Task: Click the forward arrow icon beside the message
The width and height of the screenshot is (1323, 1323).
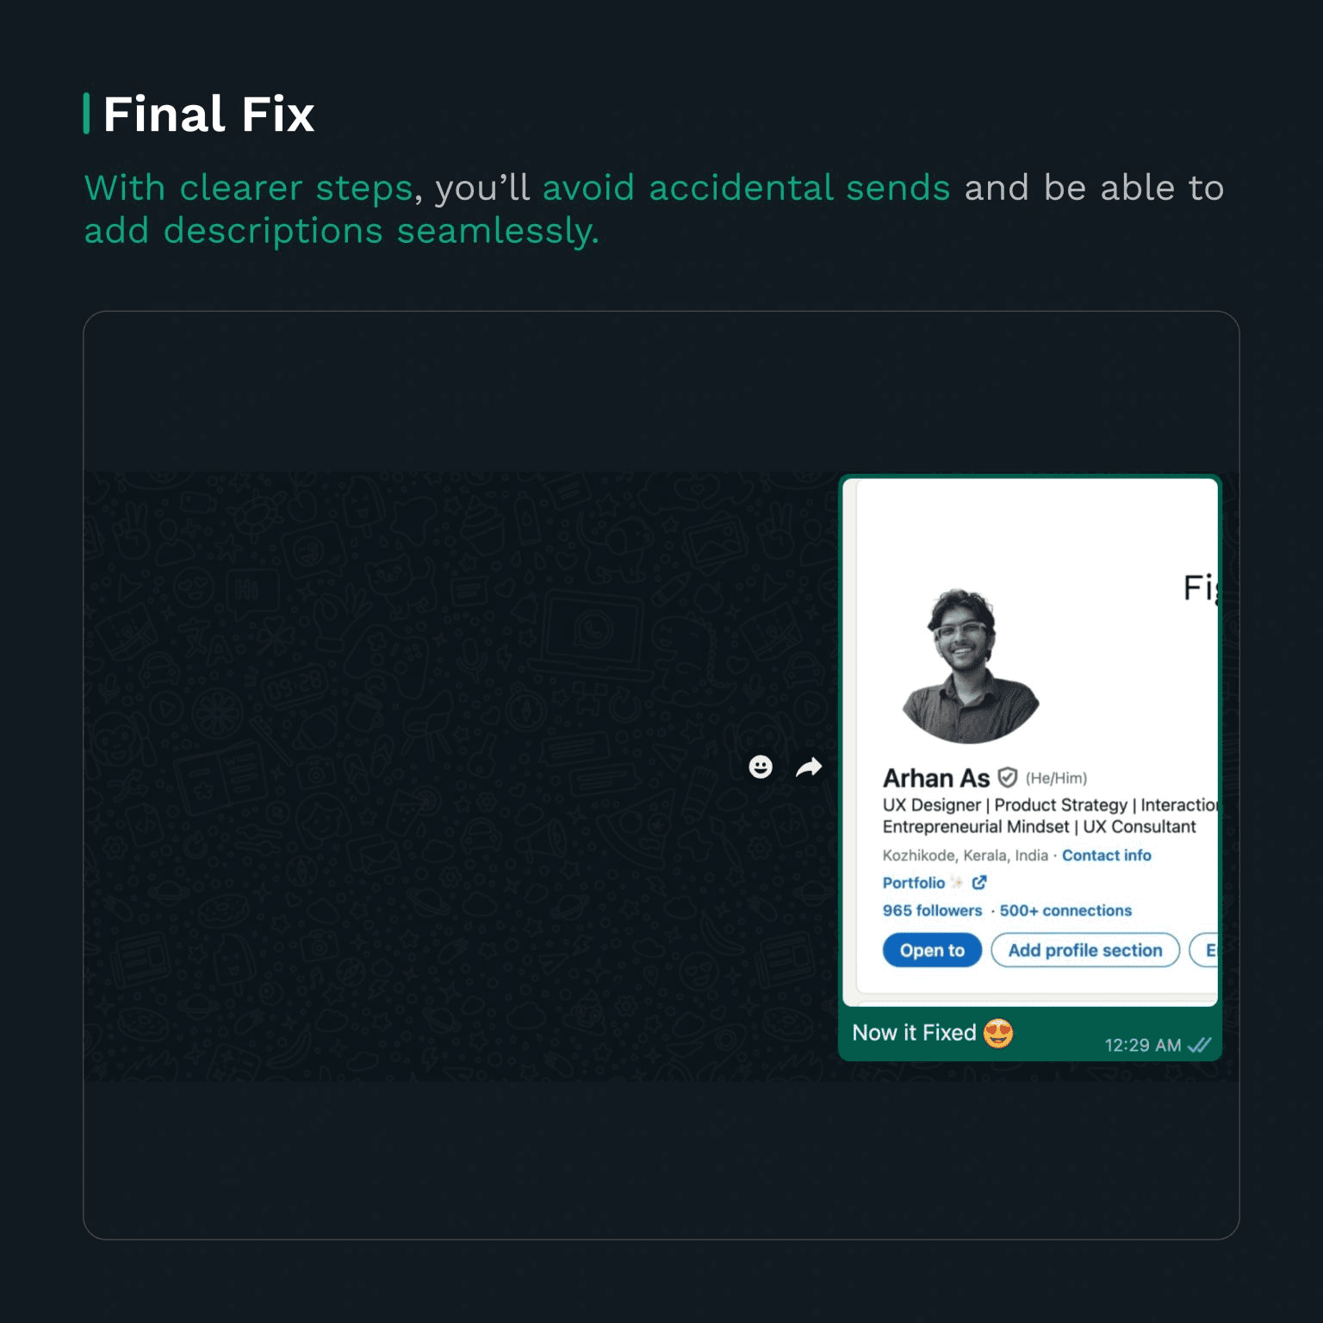Action: point(809,767)
